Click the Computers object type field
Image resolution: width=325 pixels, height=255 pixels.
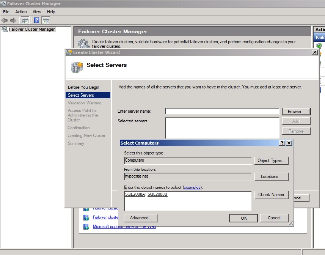click(x=188, y=161)
